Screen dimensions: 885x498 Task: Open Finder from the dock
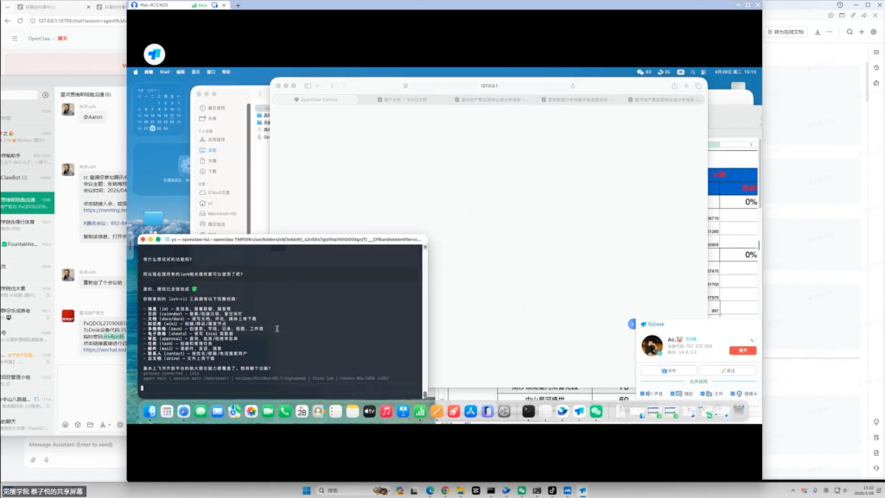point(150,412)
